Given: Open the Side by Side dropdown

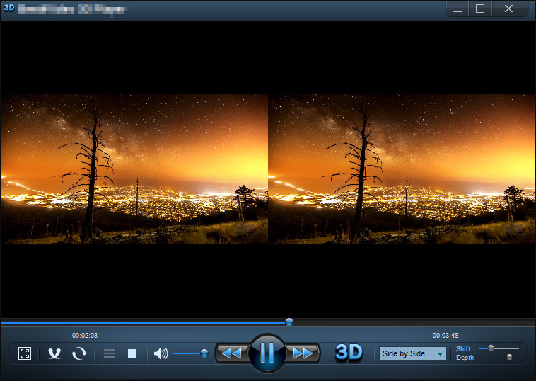Looking at the screenshot, I should (x=412, y=353).
